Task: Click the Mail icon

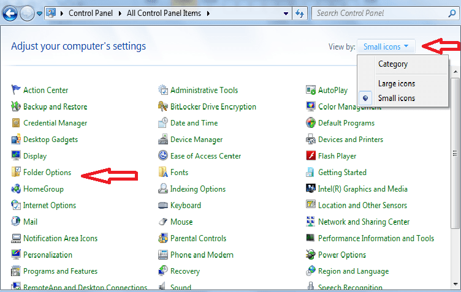Action: 15,222
